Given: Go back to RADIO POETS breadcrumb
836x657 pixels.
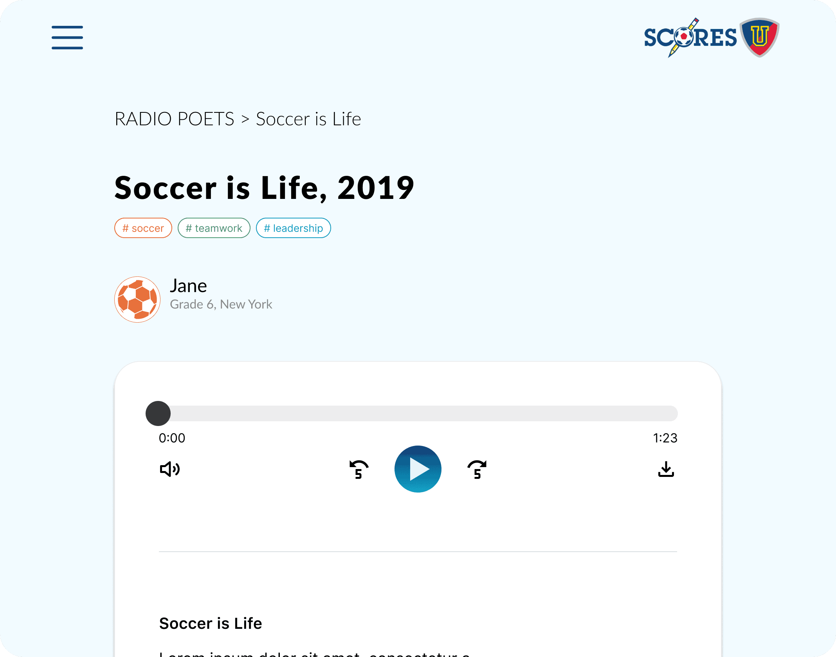Looking at the screenshot, I should 174,119.
